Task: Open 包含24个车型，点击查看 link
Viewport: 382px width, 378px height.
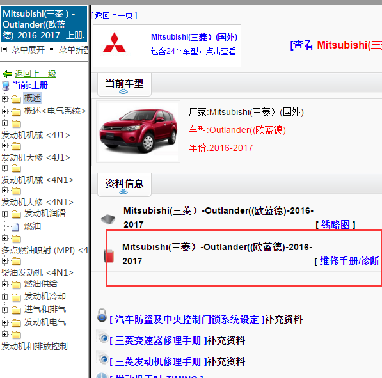Action: [193, 51]
